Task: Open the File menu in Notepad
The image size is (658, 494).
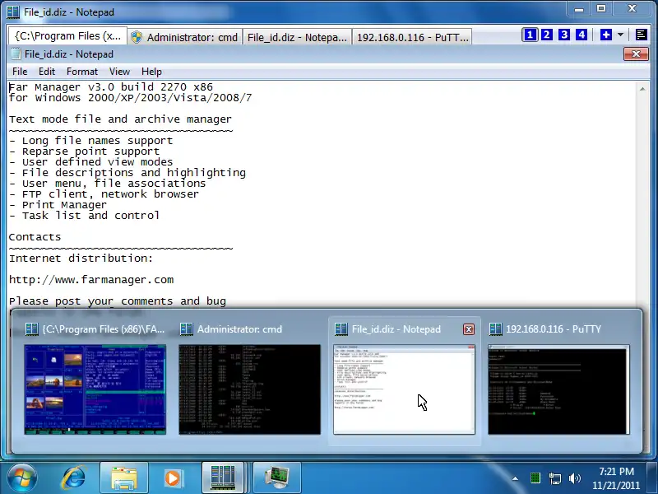Action: 20,72
